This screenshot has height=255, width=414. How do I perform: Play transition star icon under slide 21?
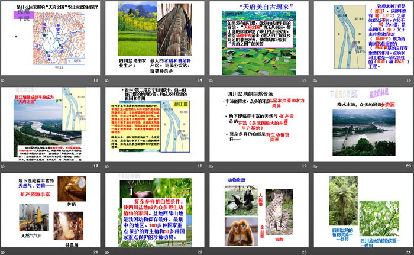click(x=3, y=252)
